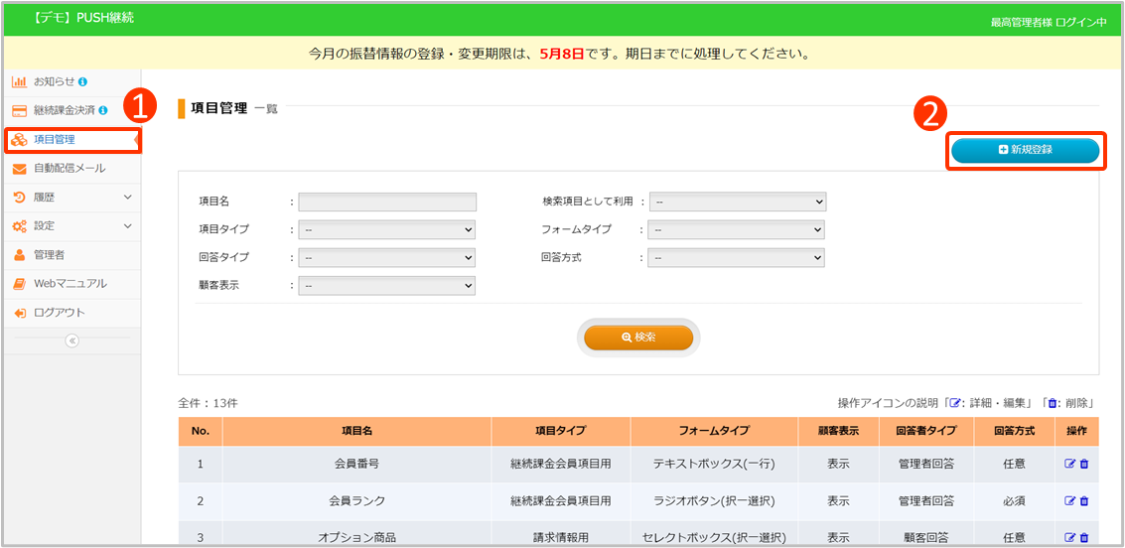
Task: Open the フォームタイプ dropdown
Action: [x=737, y=230]
